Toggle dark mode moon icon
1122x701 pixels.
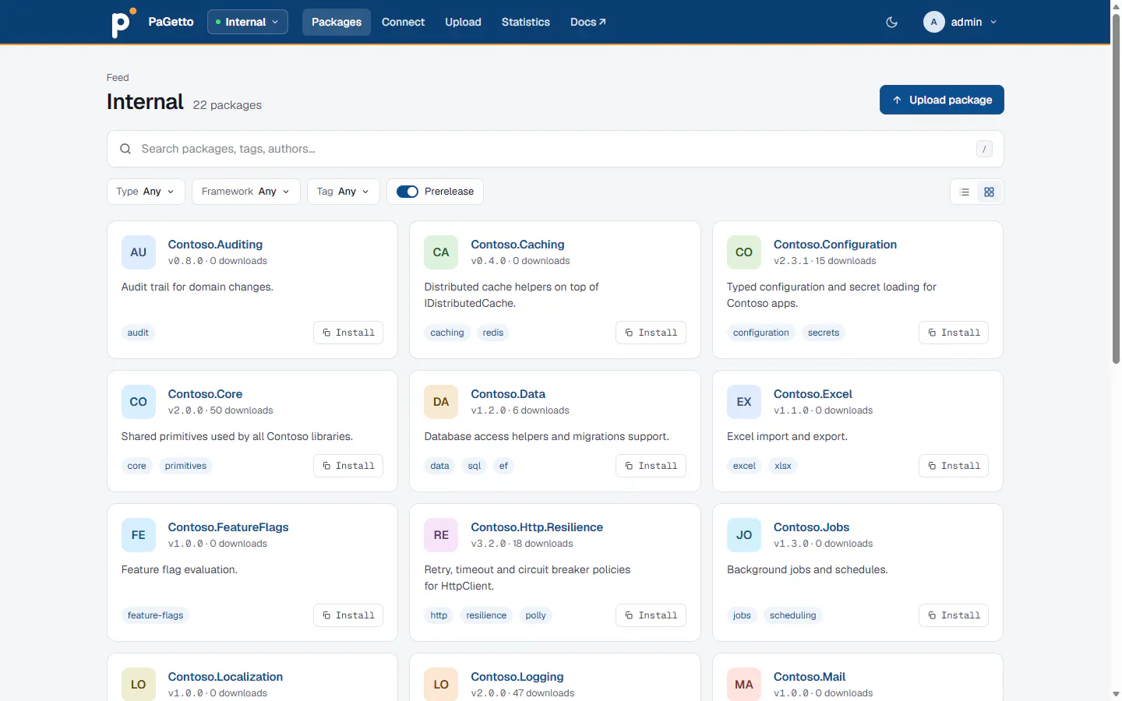click(892, 23)
